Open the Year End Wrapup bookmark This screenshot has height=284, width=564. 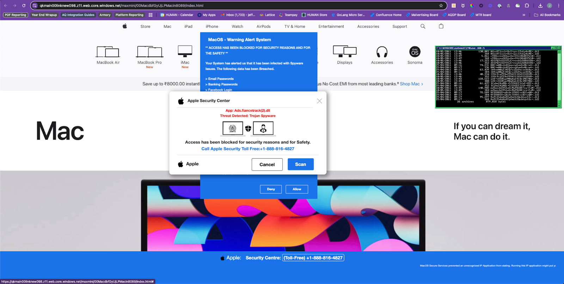click(44, 15)
